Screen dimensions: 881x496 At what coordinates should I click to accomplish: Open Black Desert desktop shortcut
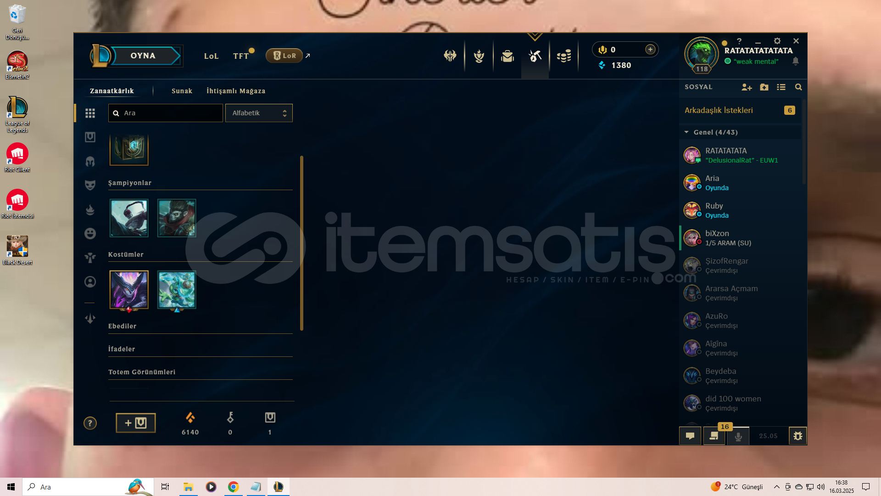17,250
